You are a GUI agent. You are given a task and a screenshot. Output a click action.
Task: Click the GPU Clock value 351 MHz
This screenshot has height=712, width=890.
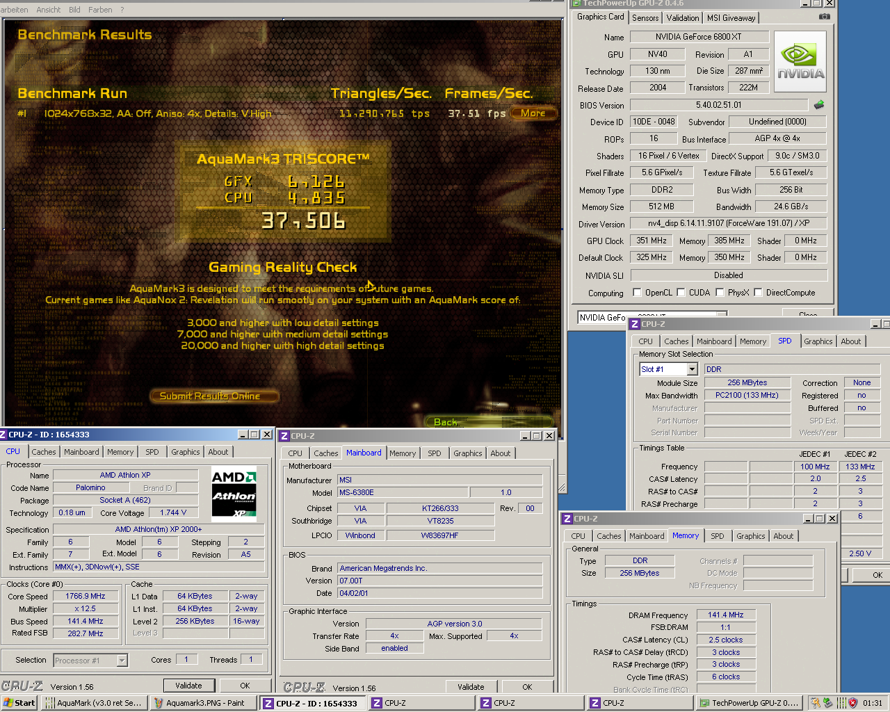652,241
